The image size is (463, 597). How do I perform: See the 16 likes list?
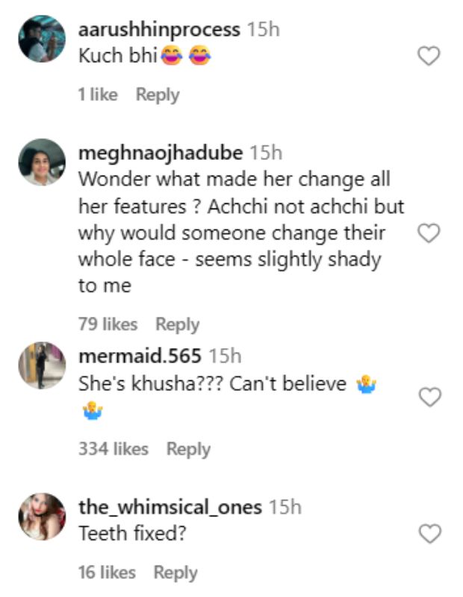(x=107, y=572)
